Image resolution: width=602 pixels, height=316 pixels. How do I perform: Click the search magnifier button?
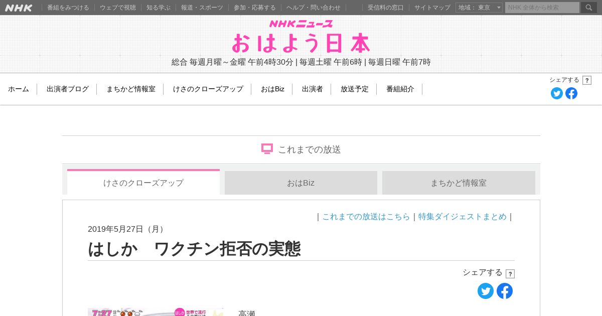coord(589,8)
